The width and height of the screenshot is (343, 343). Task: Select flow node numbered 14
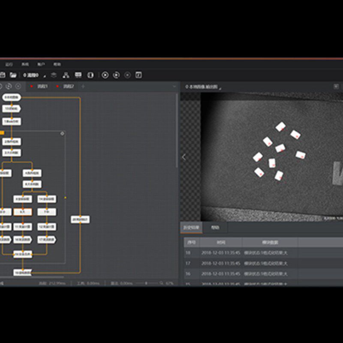coord(47,199)
